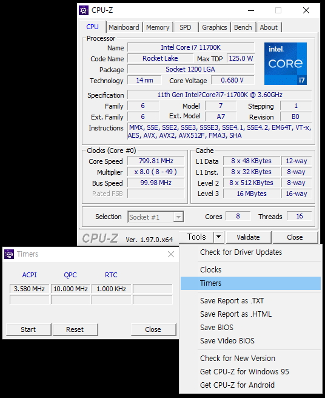The width and height of the screenshot is (325, 398).
Task: Click the Validate button
Action: click(x=248, y=237)
